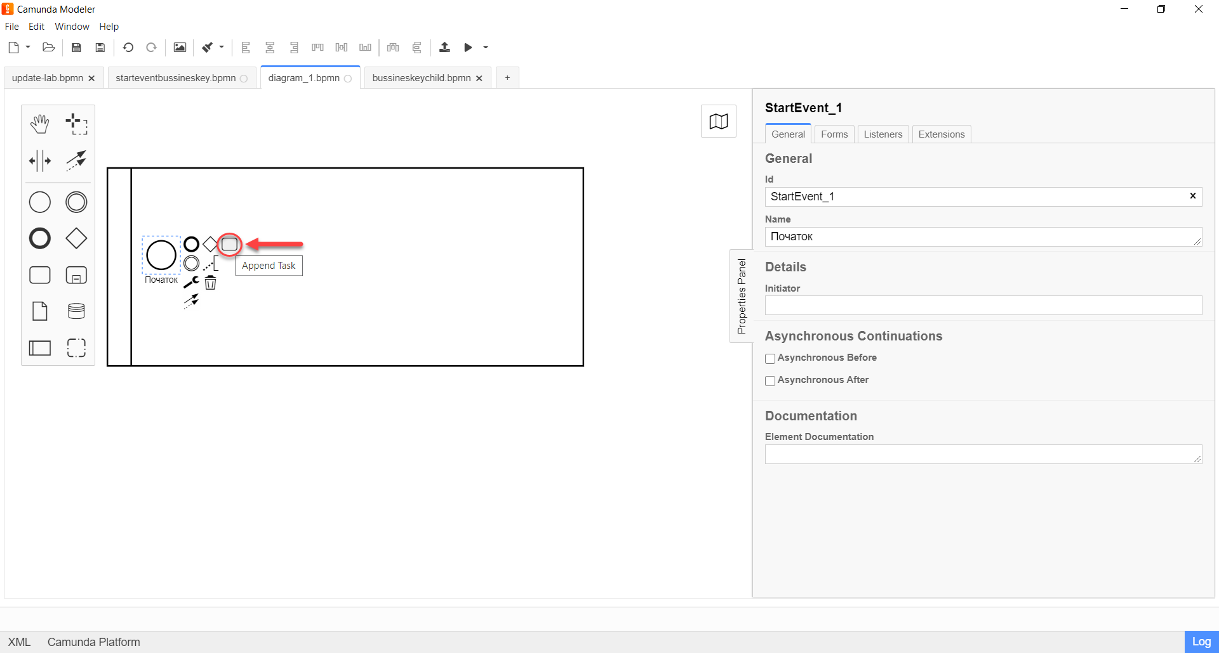Align elements center in toolbar

pyautogui.click(x=270, y=48)
